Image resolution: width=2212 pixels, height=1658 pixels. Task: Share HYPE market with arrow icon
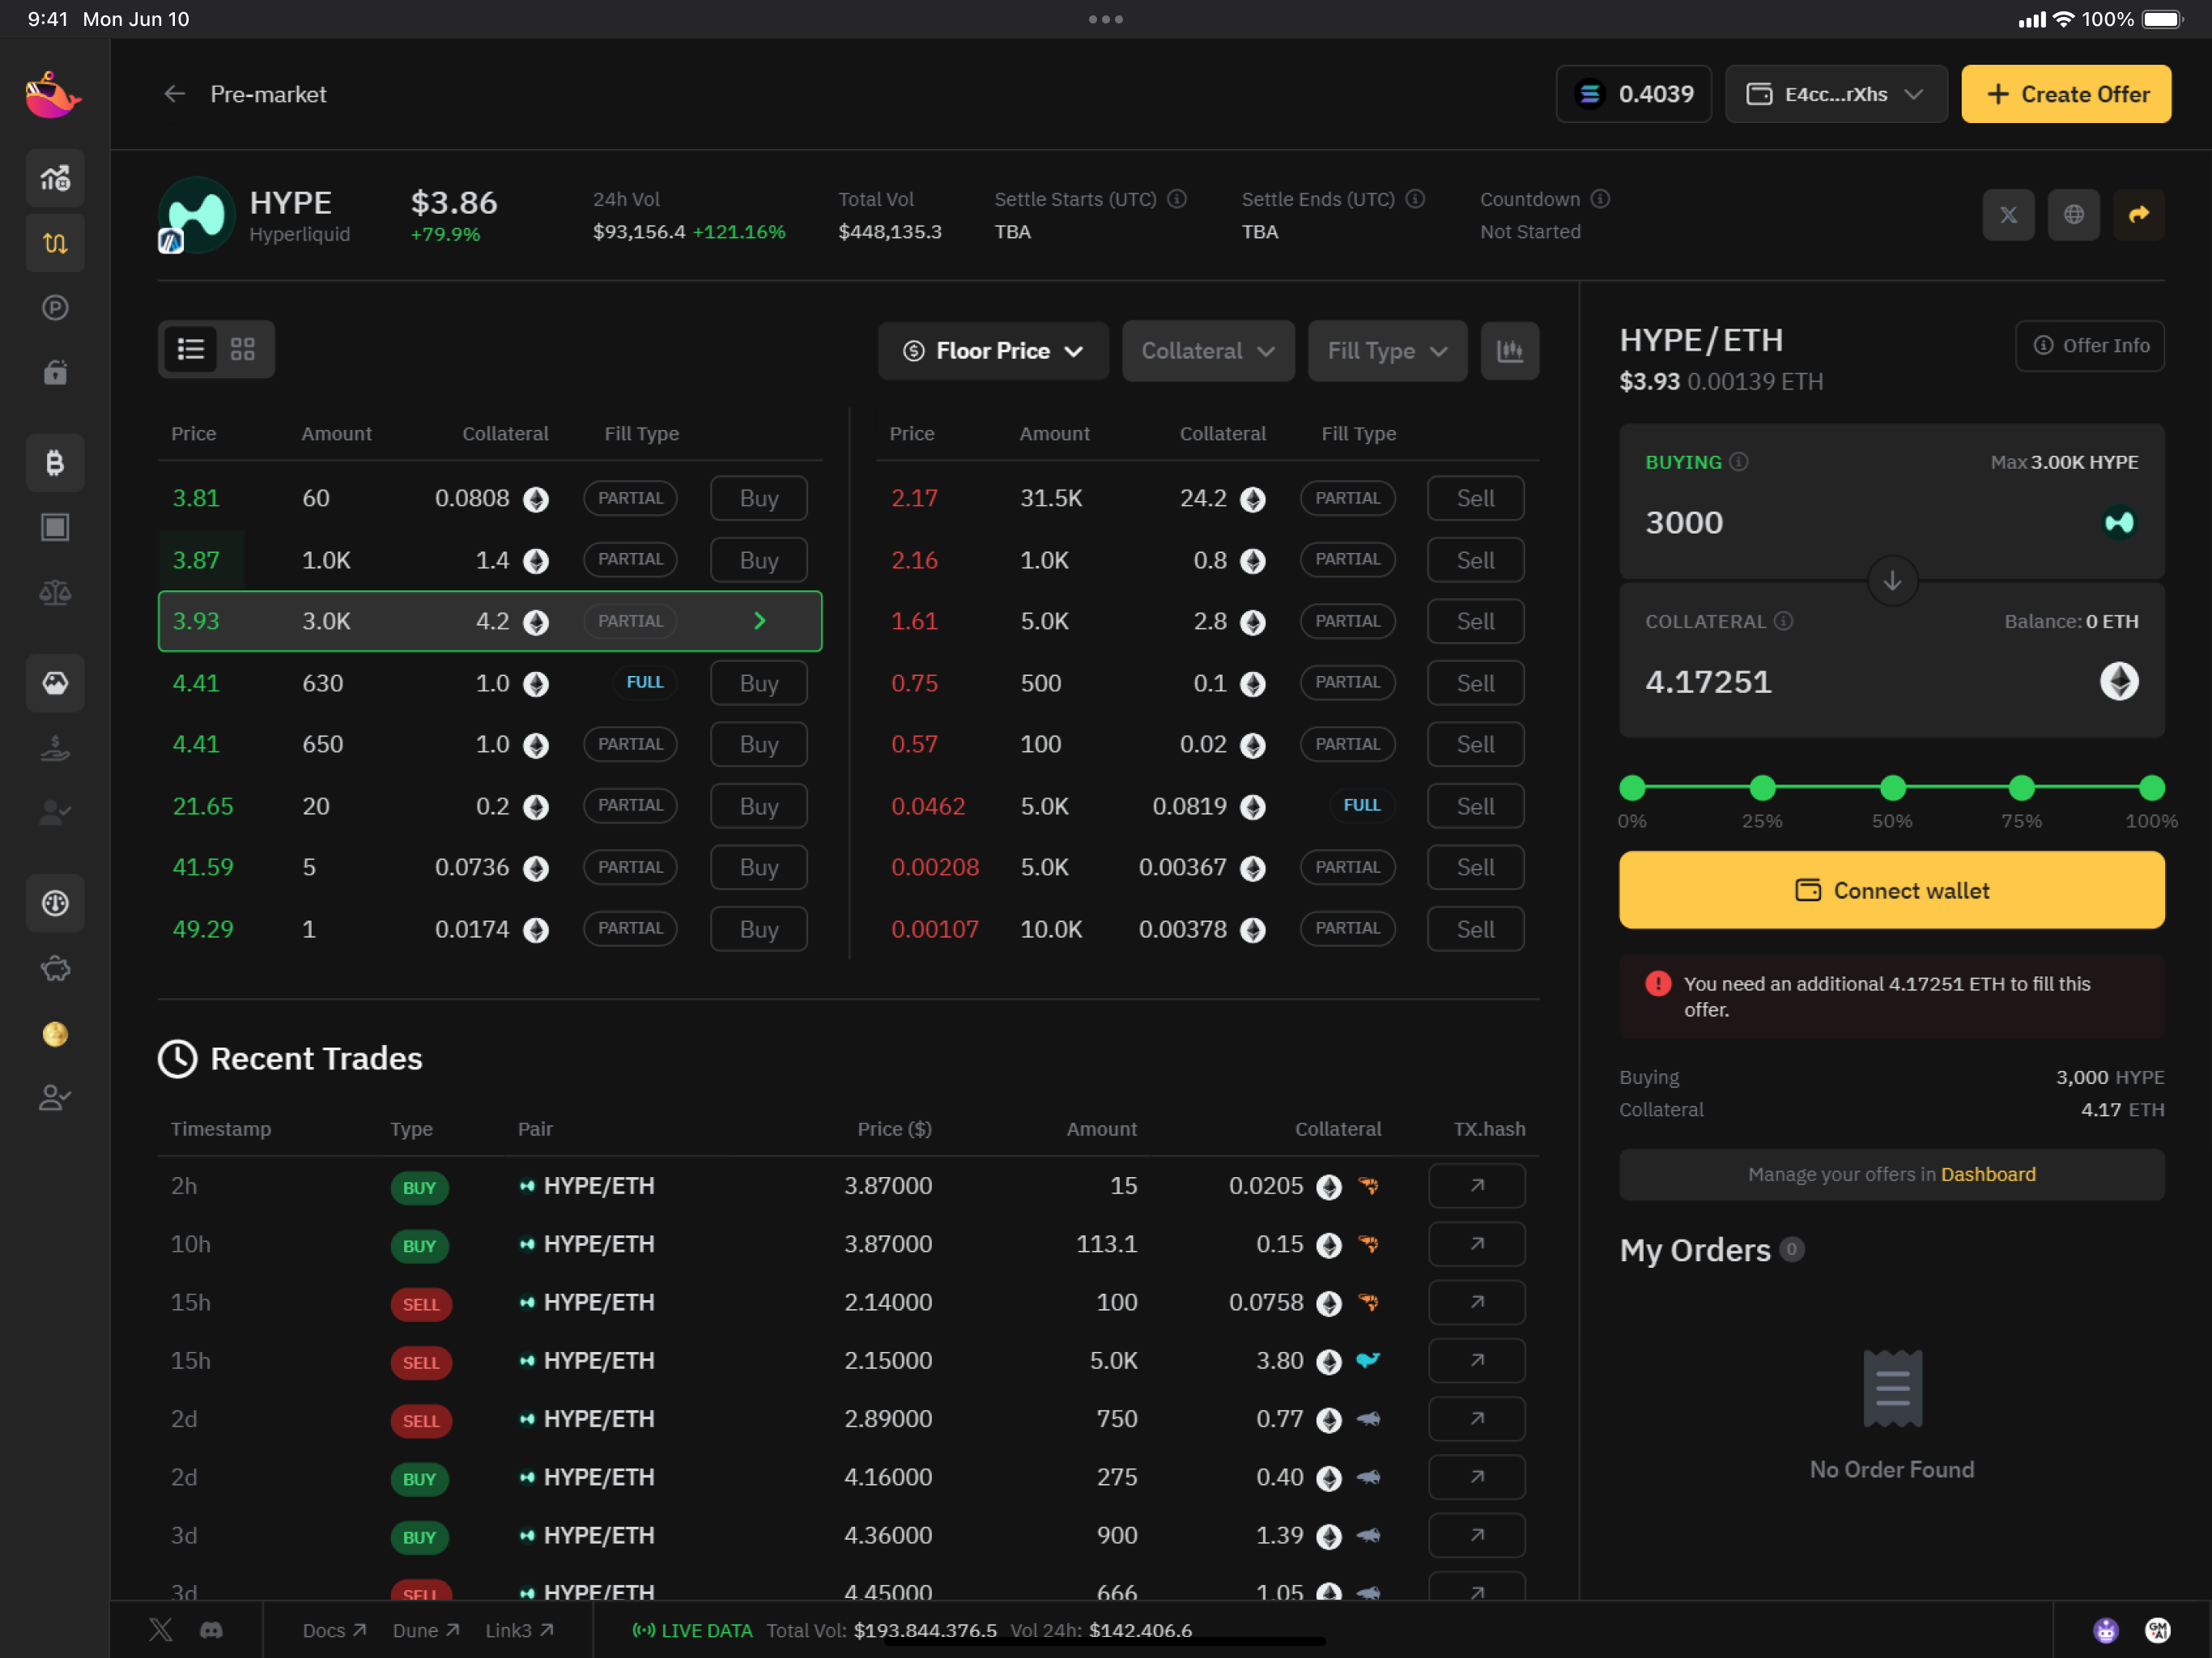point(2138,214)
